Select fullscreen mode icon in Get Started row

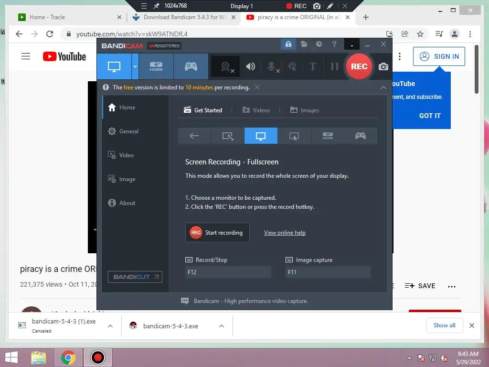click(x=261, y=136)
